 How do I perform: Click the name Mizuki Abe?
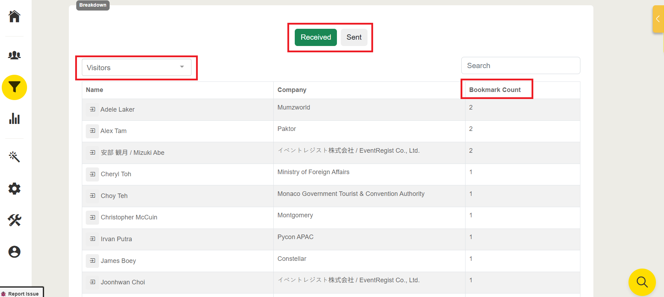pyautogui.click(x=132, y=153)
